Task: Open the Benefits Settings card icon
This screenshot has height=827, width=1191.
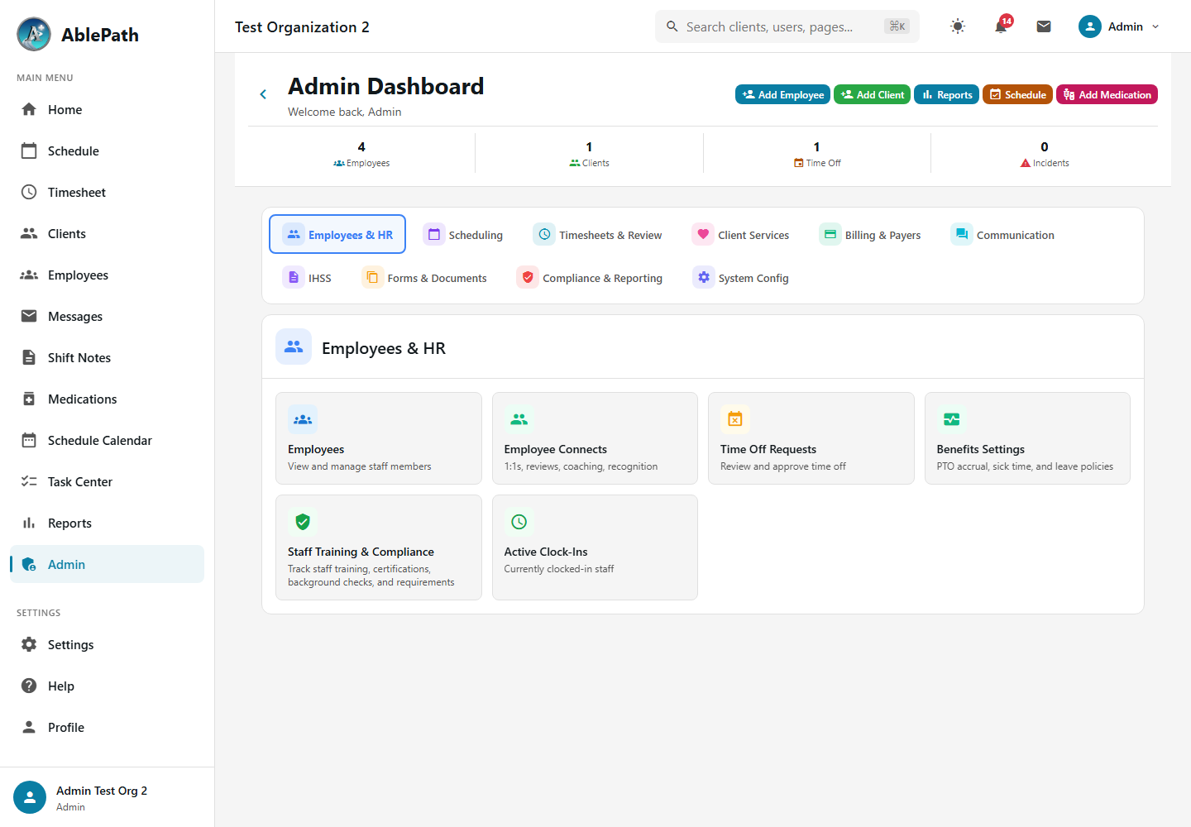Action: click(x=952, y=419)
